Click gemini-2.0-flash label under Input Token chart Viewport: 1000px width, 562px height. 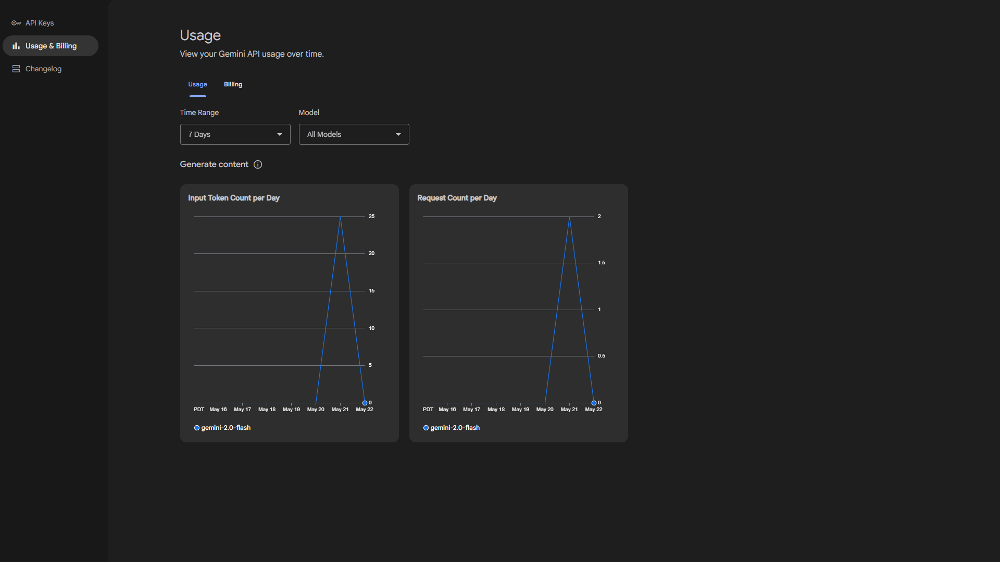226,428
